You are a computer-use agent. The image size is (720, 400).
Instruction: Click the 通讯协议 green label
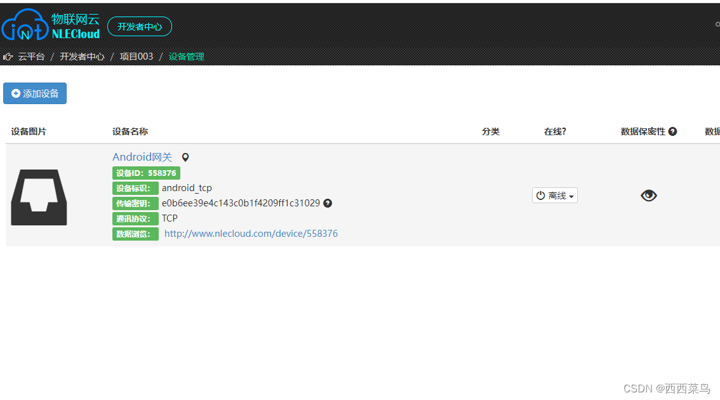(x=135, y=218)
